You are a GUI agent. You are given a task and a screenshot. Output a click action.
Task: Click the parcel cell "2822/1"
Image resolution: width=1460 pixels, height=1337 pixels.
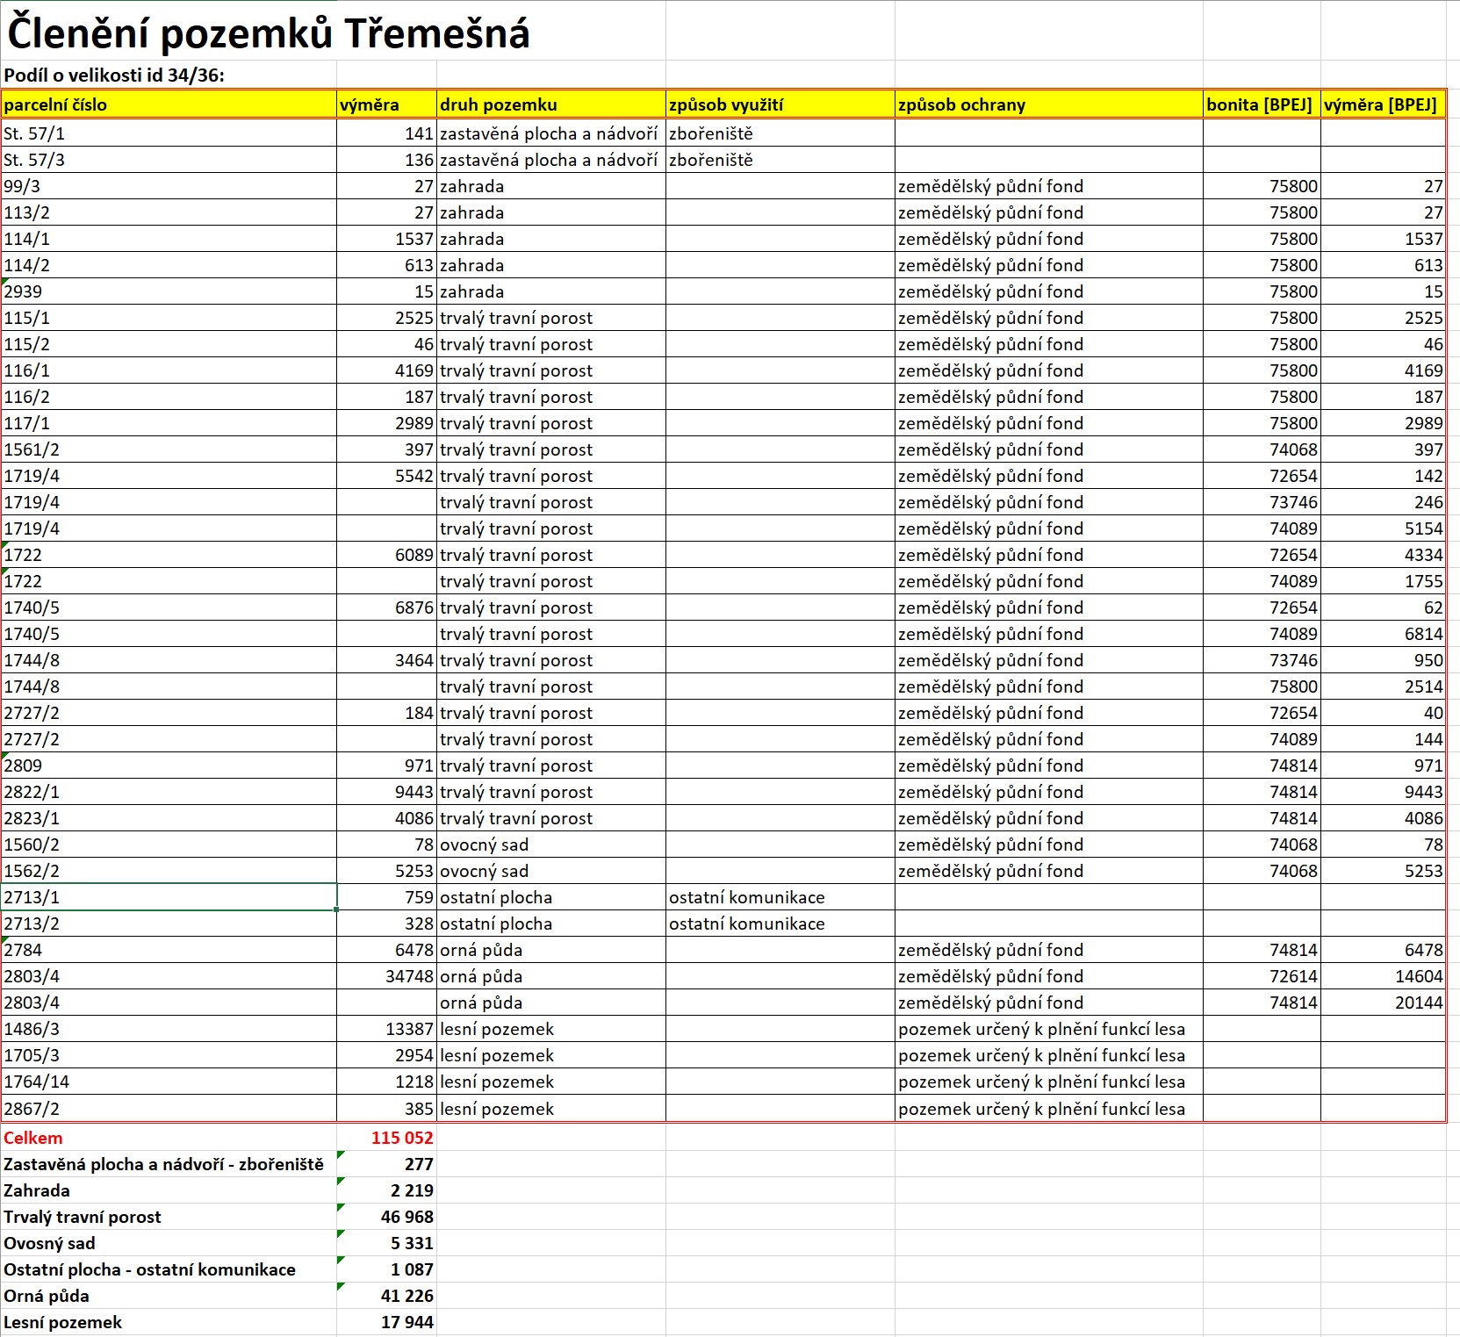tap(169, 792)
